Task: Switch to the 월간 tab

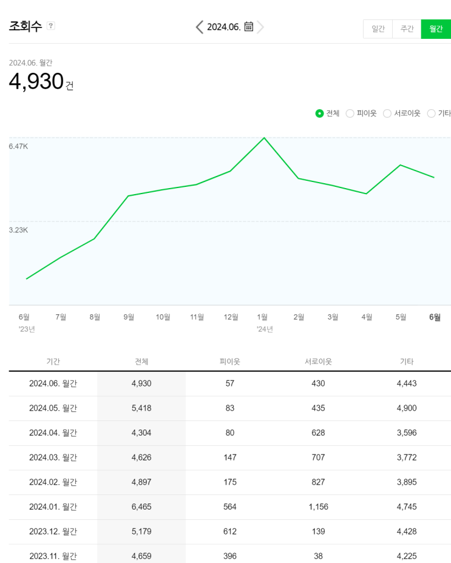Action: 436,29
